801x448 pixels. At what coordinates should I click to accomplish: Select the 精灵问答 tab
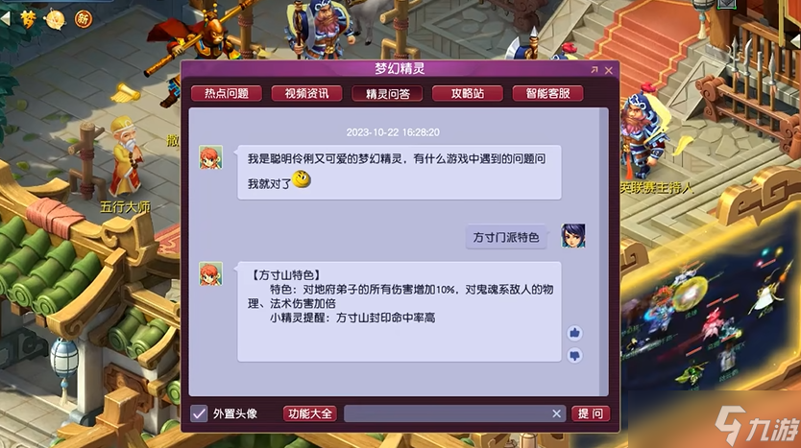click(387, 93)
